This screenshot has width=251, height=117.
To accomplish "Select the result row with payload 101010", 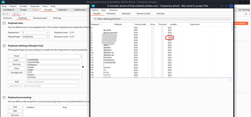I will point(161,67).
